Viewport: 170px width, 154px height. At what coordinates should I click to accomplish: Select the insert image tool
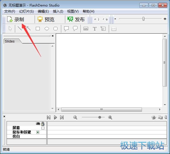click(x=103, y=29)
